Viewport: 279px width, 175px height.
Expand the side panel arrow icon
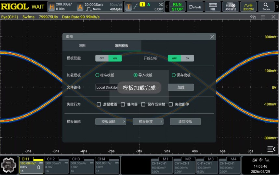pyautogui.click(x=271, y=149)
